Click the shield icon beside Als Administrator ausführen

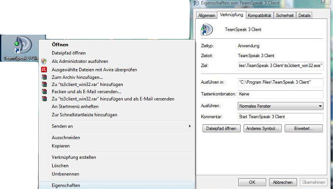tap(44, 61)
